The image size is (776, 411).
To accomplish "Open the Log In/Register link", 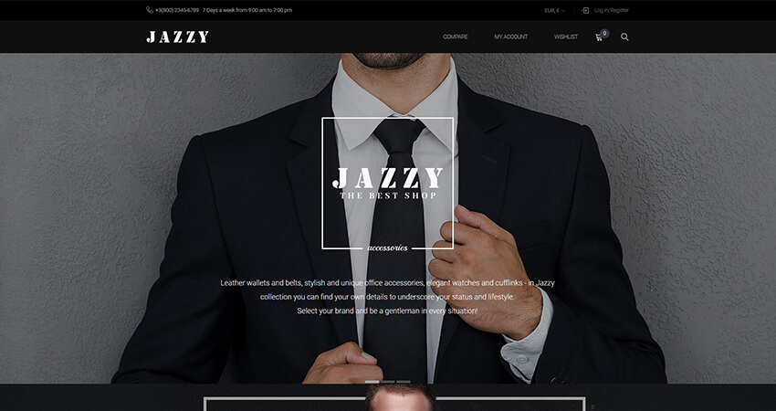I will 611,10.
